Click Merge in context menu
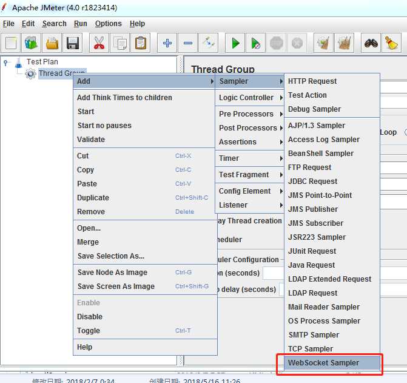The width and height of the screenshot is (407, 383). [x=145, y=242]
